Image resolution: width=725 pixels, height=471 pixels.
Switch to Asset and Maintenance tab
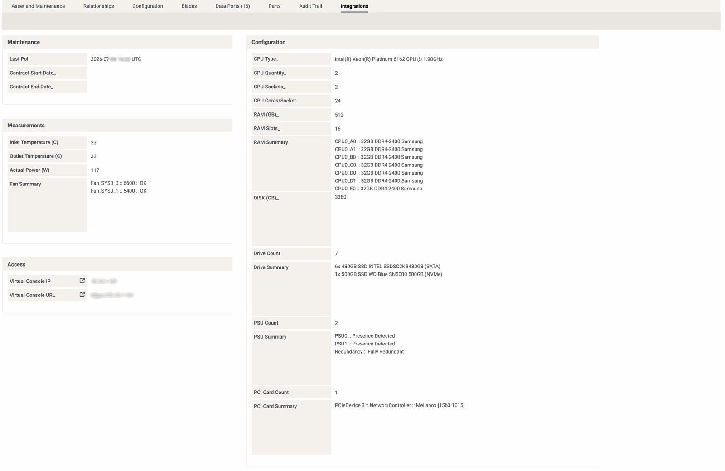(38, 6)
